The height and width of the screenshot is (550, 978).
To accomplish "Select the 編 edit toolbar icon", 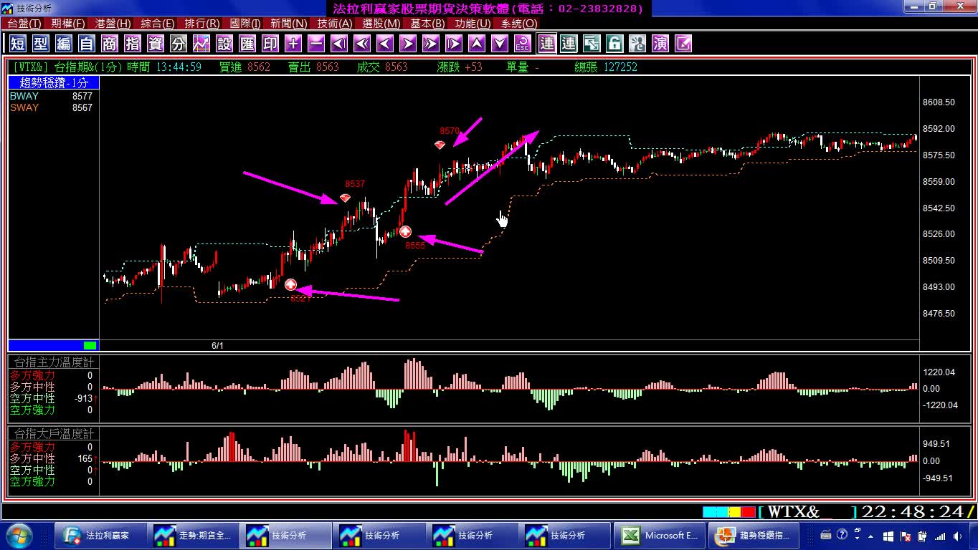I will tap(64, 44).
